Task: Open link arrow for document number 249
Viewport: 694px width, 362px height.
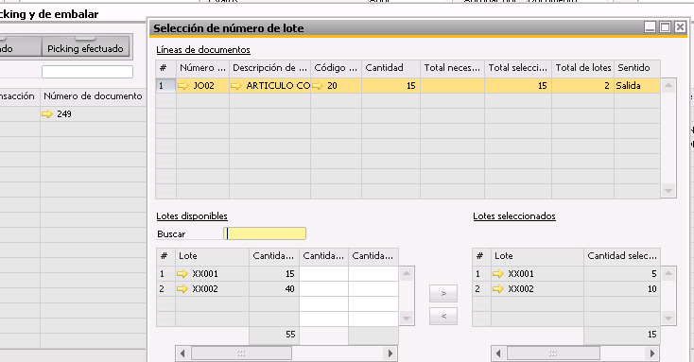Action: click(47, 113)
